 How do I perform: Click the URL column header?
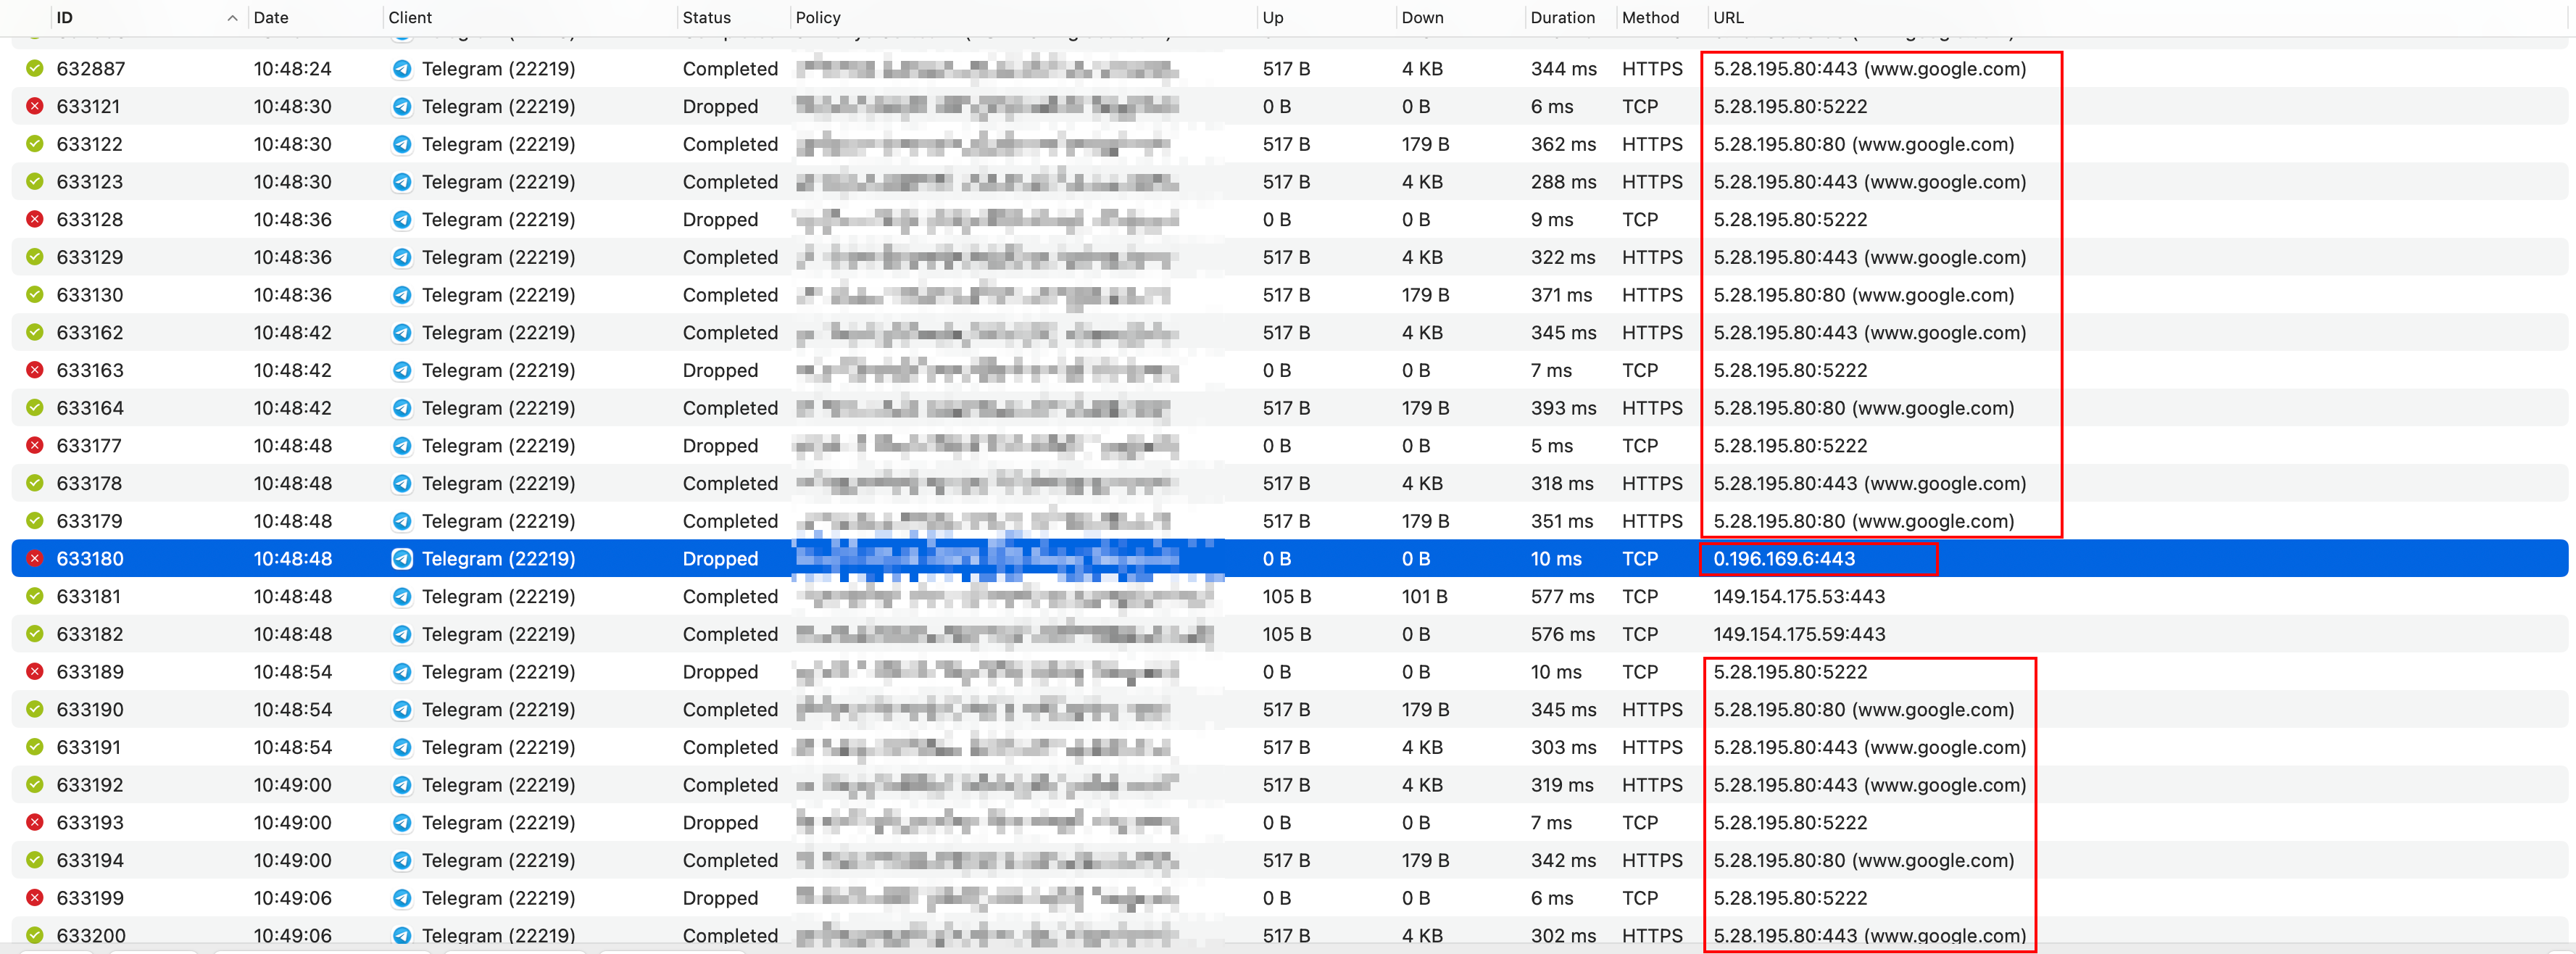[1728, 18]
